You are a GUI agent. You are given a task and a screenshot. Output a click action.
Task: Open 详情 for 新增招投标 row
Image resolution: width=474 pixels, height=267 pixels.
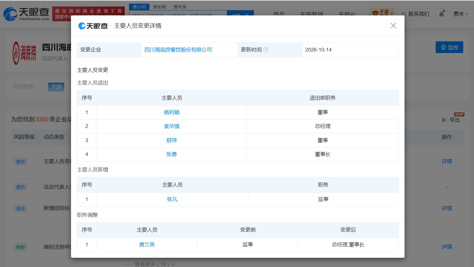tap(447, 208)
